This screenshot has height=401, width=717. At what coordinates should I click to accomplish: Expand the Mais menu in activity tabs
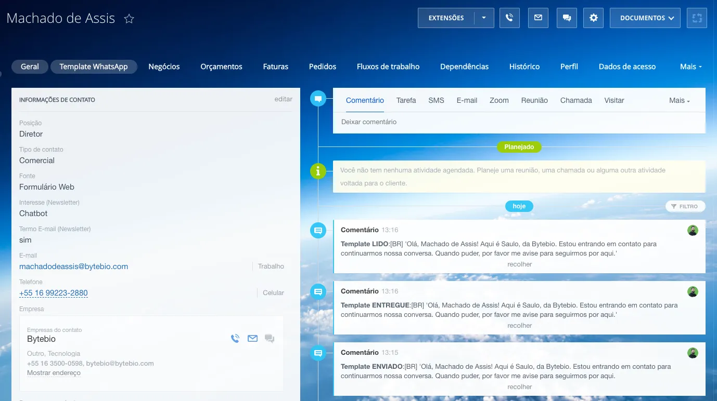coord(680,100)
